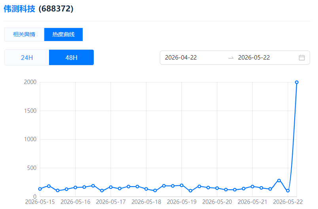This screenshot has height=209, width=318.
Task: Open the calendar icon in date range picker
Action: point(301,58)
